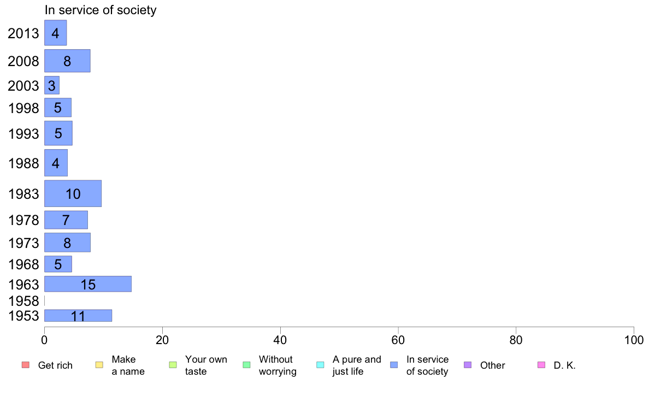This screenshot has width=649, height=402.
Task: Click the A pure and just life swatch
Action: [320, 365]
